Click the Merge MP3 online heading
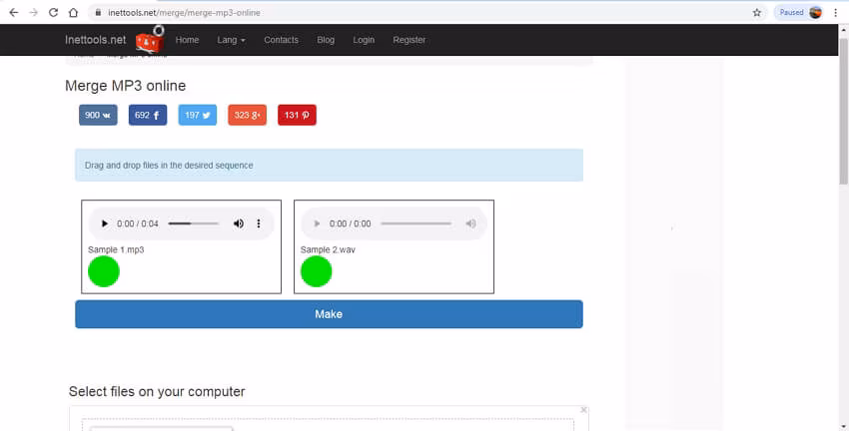The image size is (849, 431). coord(125,86)
